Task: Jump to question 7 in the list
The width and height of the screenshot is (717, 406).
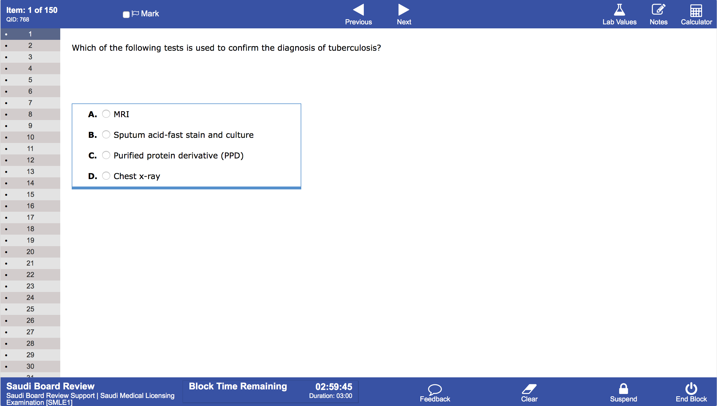Action: tap(30, 103)
